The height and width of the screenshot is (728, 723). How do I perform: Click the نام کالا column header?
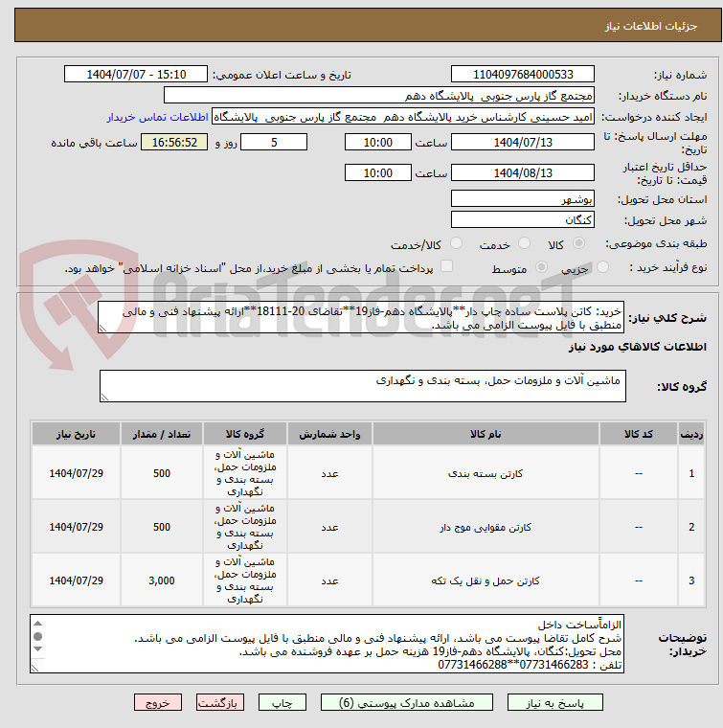(x=486, y=434)
